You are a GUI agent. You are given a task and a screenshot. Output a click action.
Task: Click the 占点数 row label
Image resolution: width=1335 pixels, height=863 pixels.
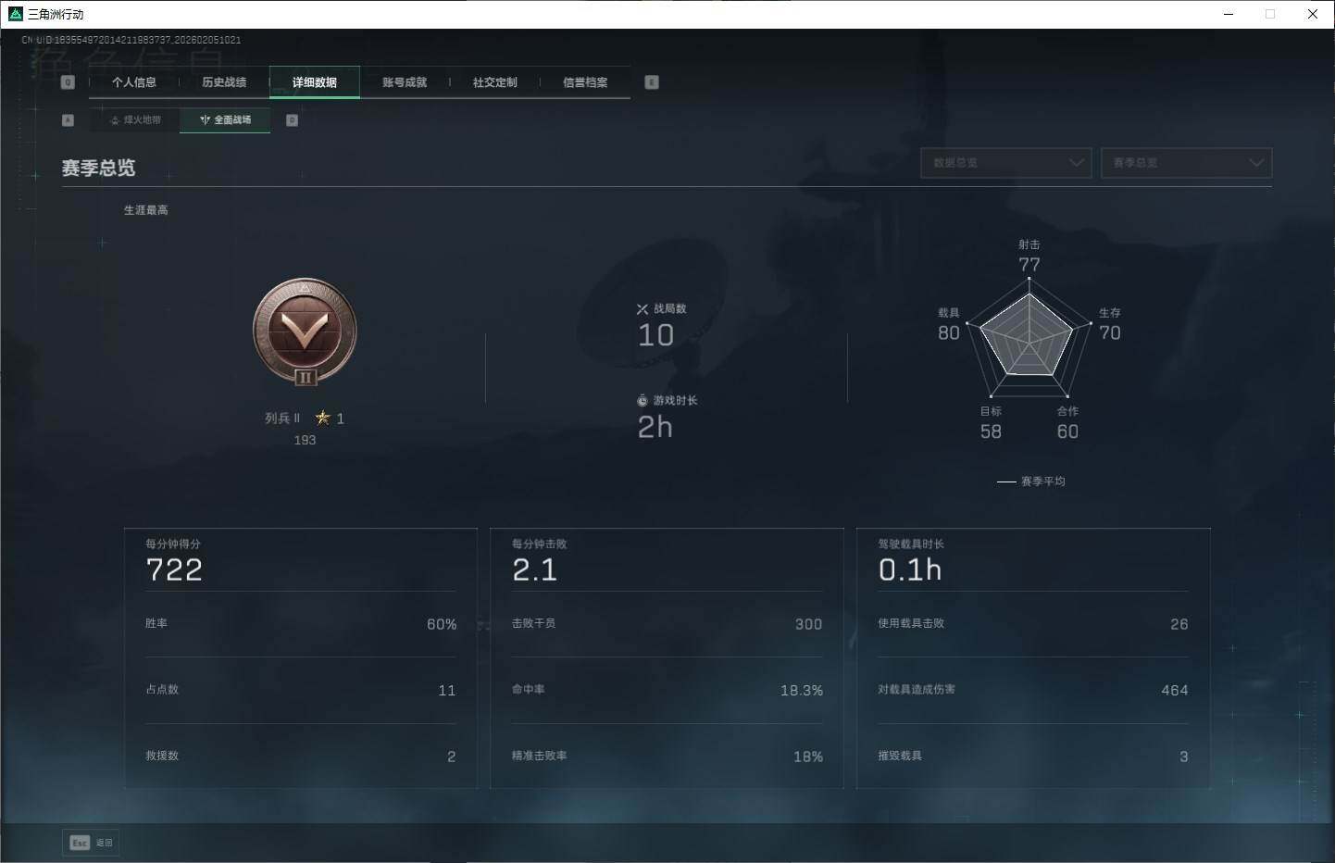tap(162, 690)
